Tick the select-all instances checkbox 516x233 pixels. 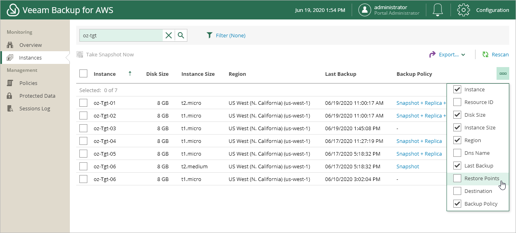tap(83, 73)
